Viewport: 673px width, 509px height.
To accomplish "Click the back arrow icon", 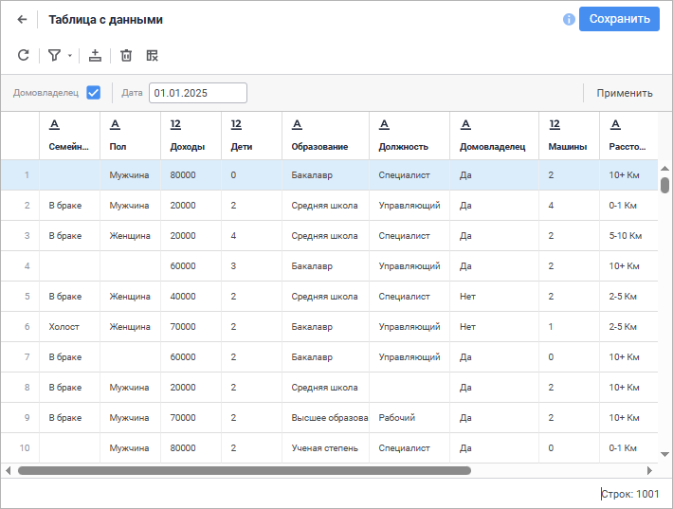I will pyautogui.click(x=23, y=19).
